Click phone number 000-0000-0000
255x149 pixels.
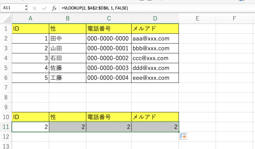[109, 38]
